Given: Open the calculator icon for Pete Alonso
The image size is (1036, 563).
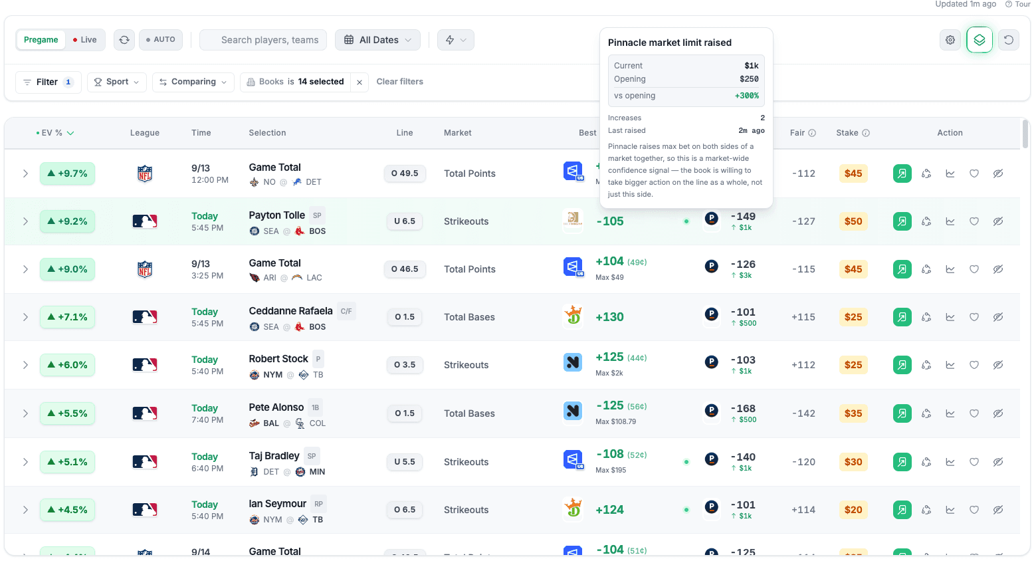Looking at the screenshot, I should coord(926,413).
